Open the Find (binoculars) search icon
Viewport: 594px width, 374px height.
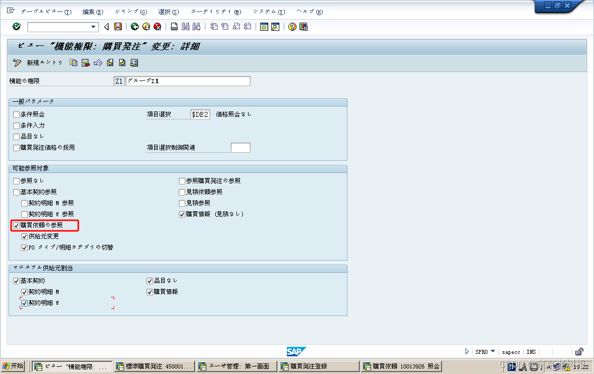tap(184, 27)
